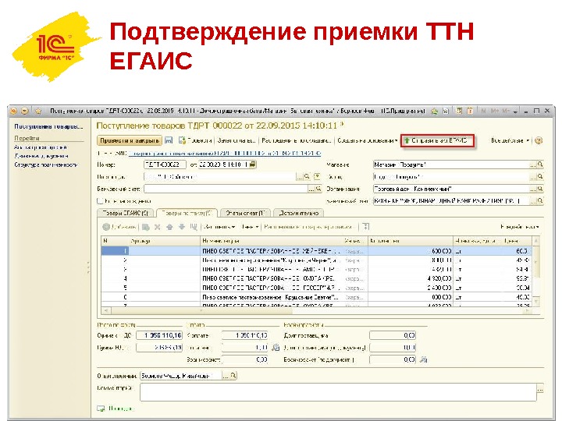The width and height of the screenshot is (562, 421).
Task: Open 'Структура подчиненности' in the left panel
Action: point(46,165)
